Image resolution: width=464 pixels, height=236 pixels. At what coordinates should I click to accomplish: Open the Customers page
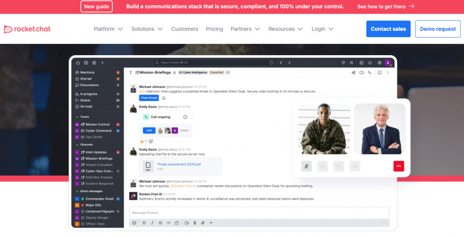click(185, 29)
